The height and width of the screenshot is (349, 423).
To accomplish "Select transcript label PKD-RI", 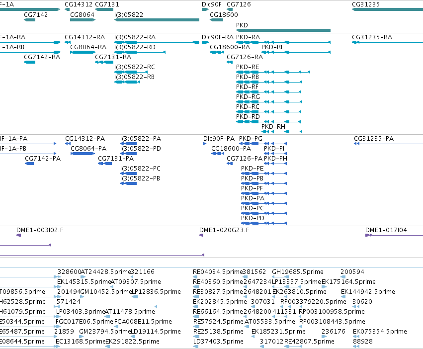I will coord(272,47).
